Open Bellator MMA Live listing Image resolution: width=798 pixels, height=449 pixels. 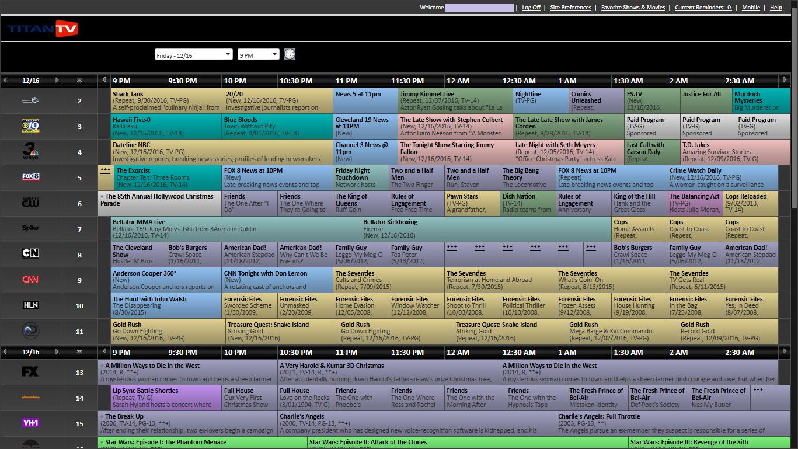click(x=236, y=229)
